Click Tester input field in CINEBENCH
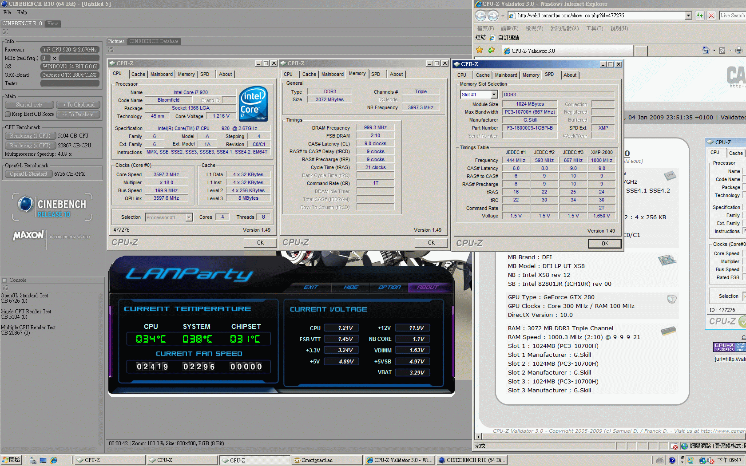Image resolution: width=746 pixels, height=466 pixels. point(70,83)
